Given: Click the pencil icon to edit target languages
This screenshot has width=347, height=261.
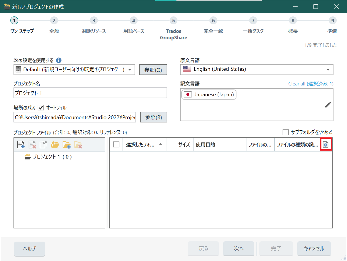Looking at the screenshot, I should coord(328,105).
